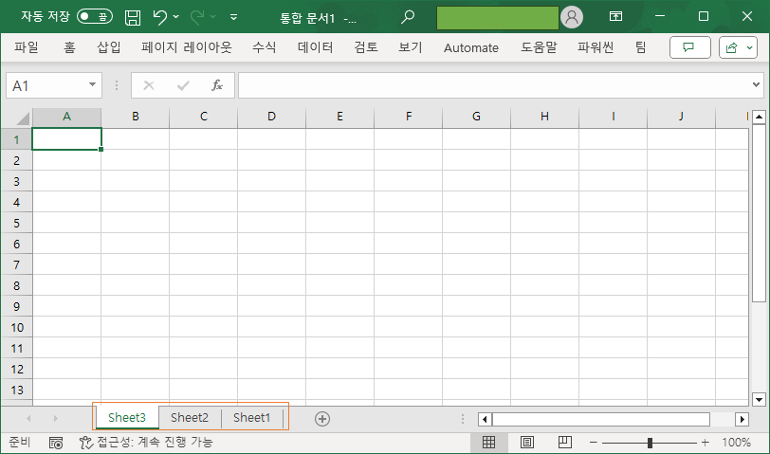
Task: Click the share button in ribbon
Action: [738, 47]
